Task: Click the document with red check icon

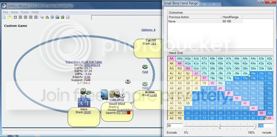Action: 68,17
